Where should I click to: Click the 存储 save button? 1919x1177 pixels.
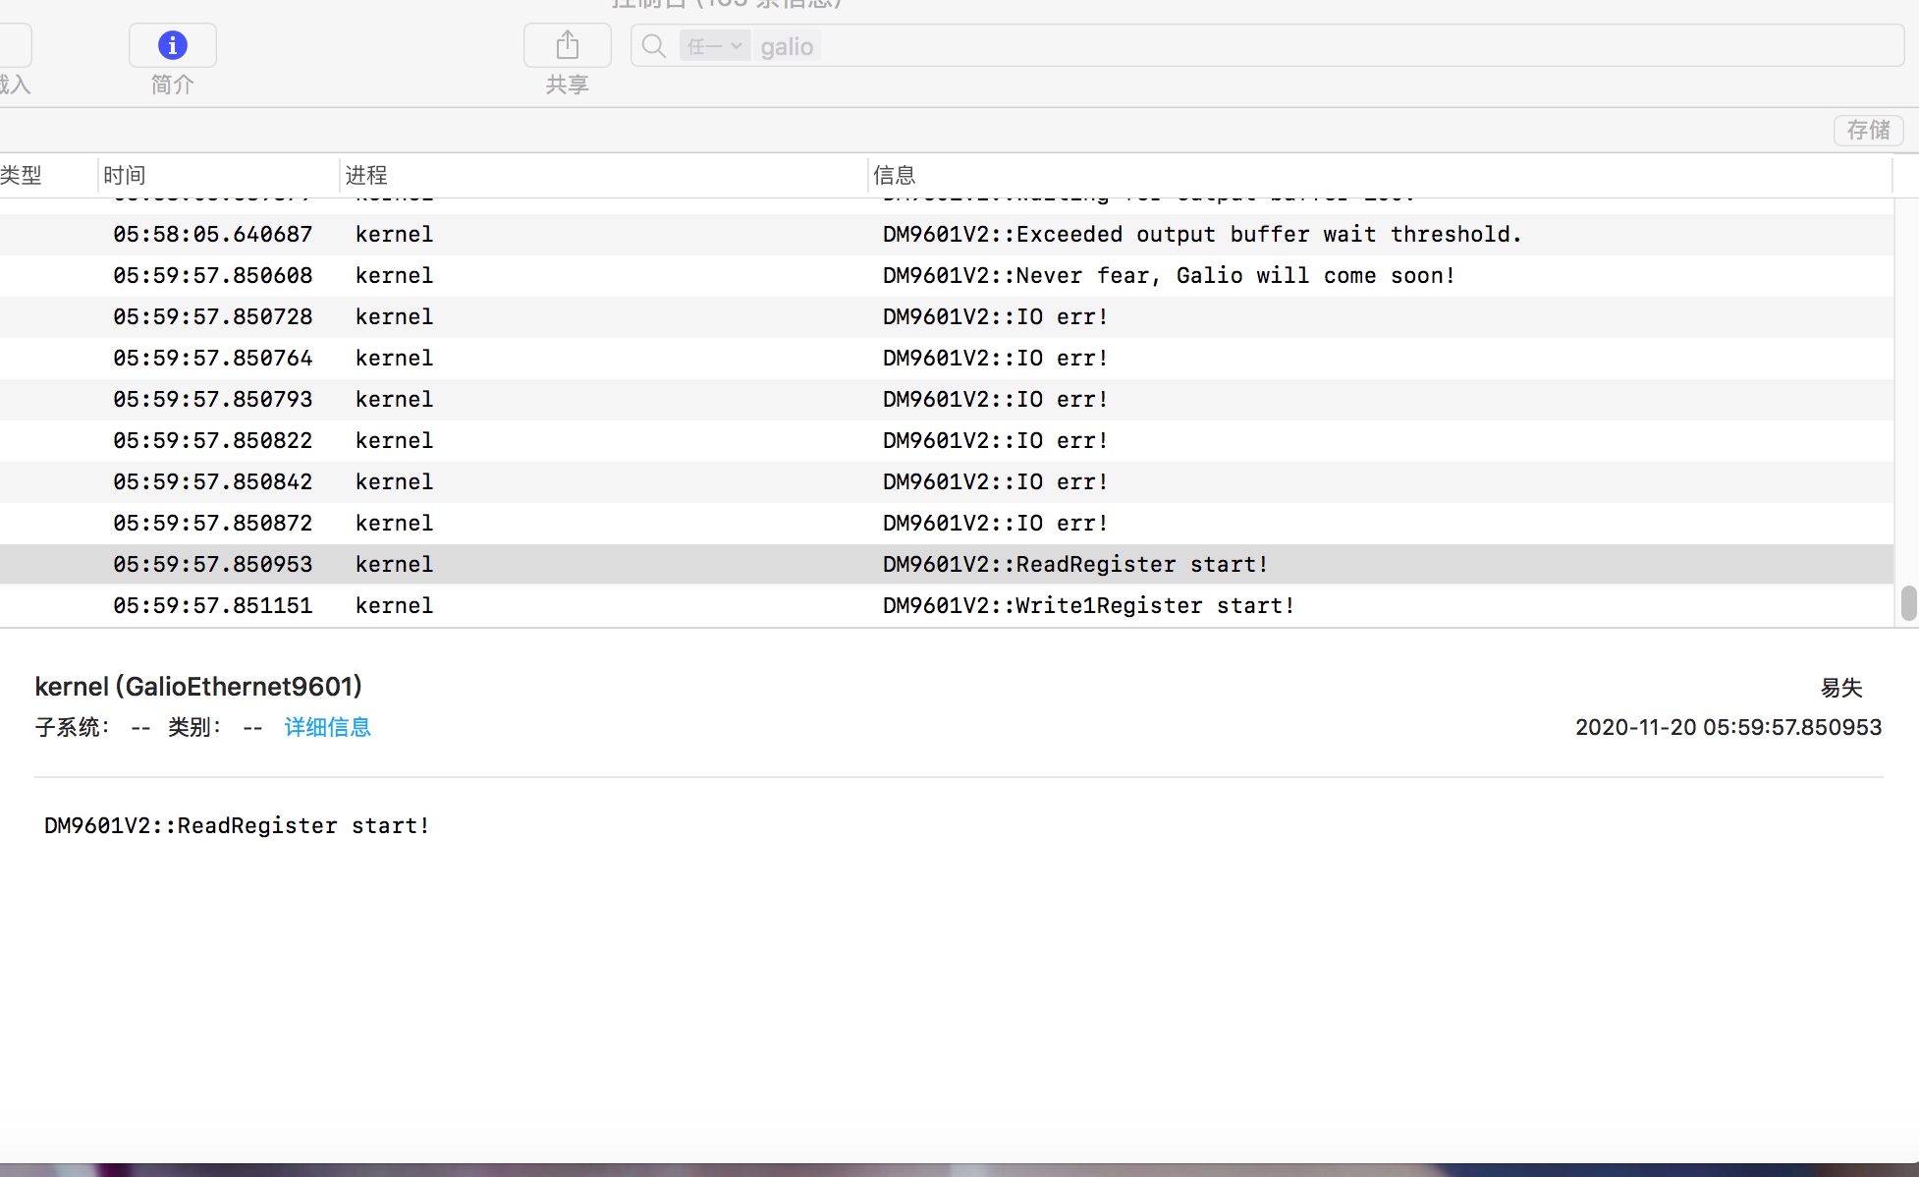click(x=1868, y=130)
